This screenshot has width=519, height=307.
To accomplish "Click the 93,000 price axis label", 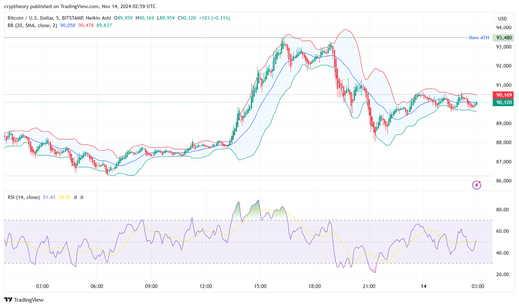I will pyautogui.click(x=504, y=47).
